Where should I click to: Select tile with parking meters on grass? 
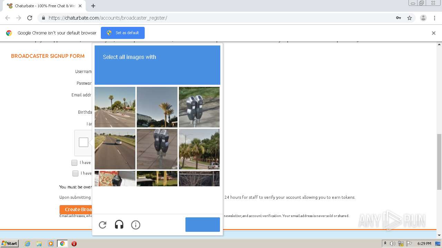199,107
